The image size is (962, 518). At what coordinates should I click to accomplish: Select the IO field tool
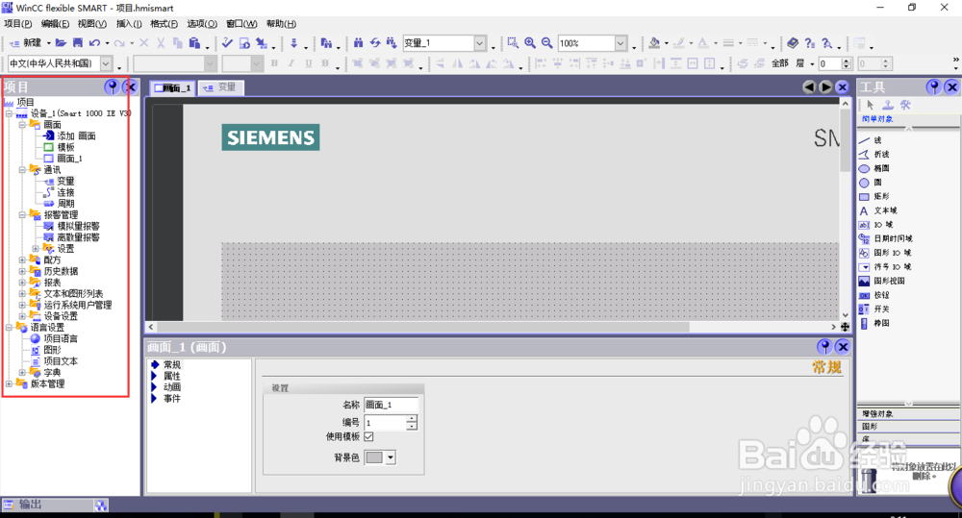coord(876,225)
